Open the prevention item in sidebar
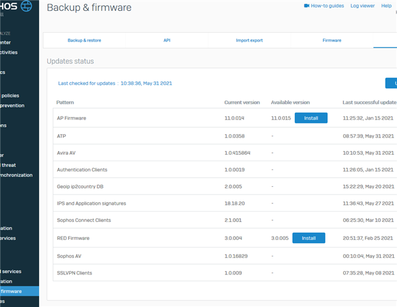Screen dimensions: 397x307 point(12,106)
